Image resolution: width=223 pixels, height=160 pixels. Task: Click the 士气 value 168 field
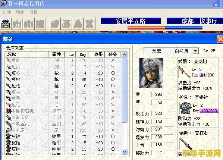157,145
